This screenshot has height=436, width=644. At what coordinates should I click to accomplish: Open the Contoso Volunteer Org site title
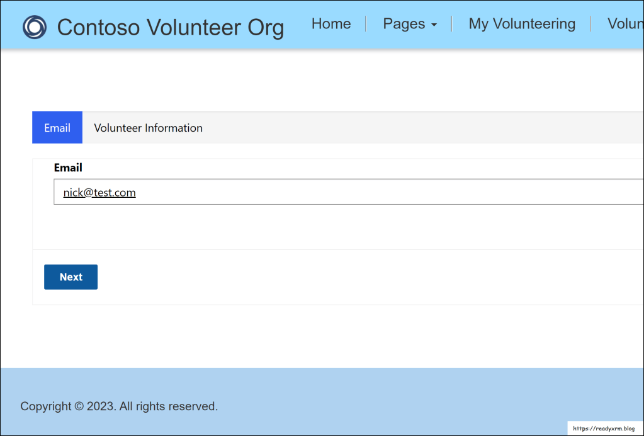tap(170, 28)
